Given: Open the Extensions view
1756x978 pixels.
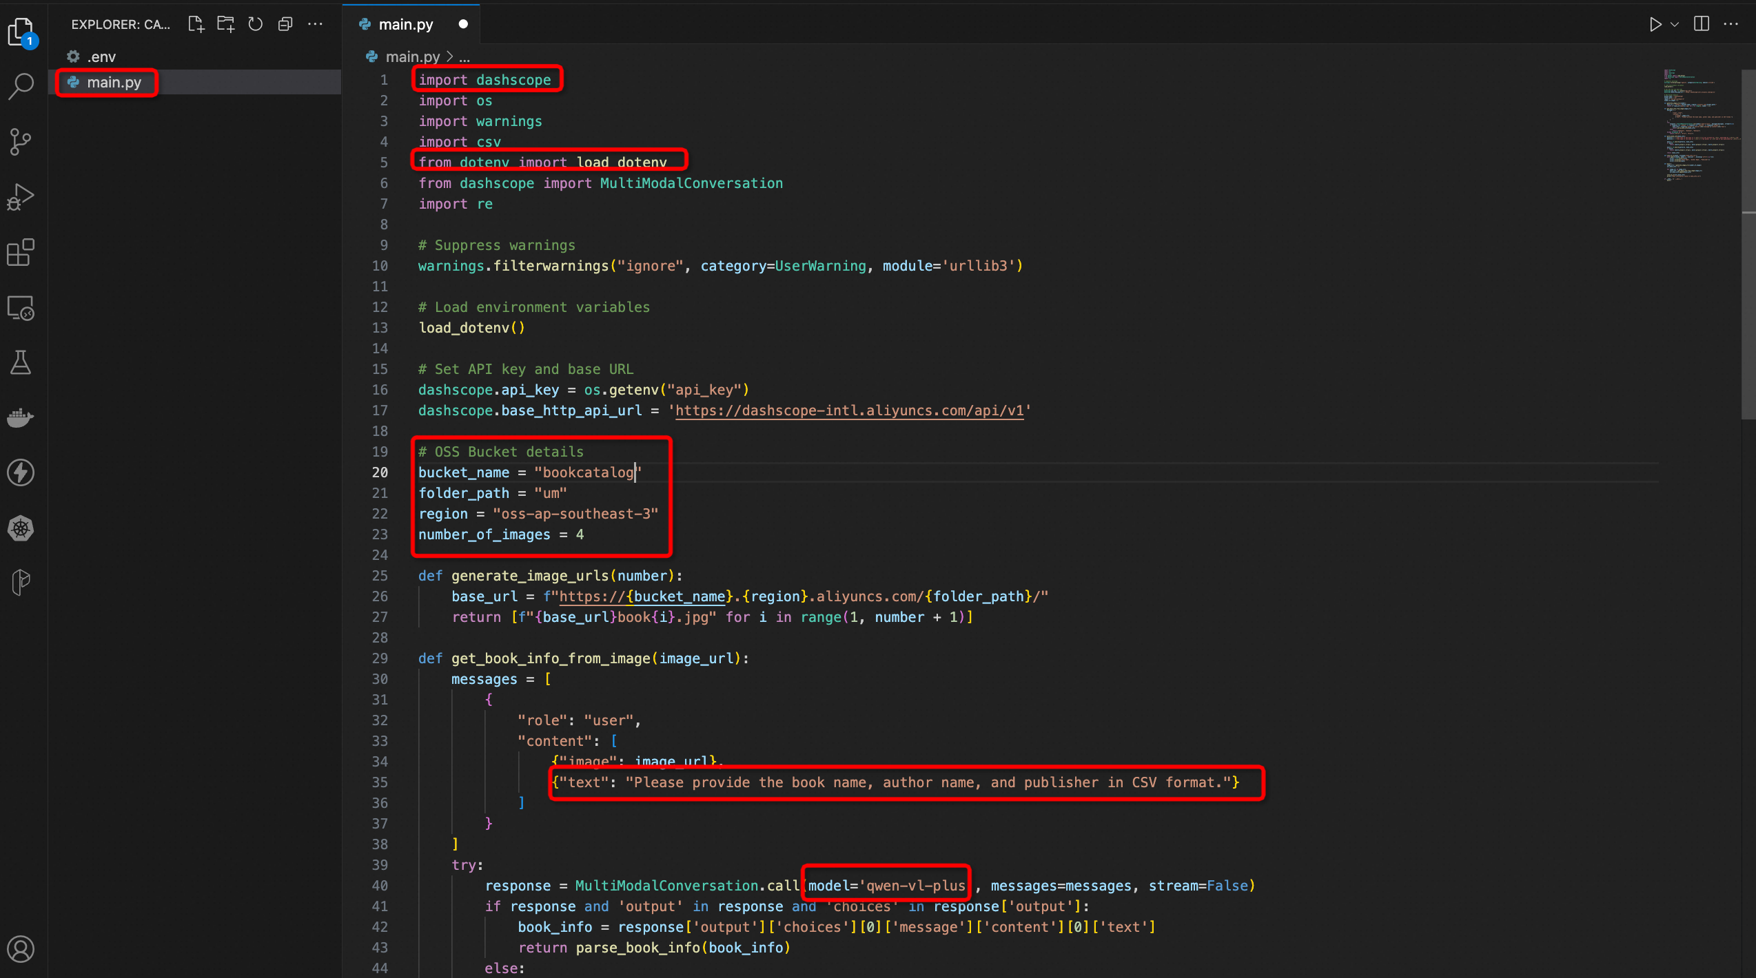Looking at the screenshot, I should pyautogui.click(x=21, y=252).
